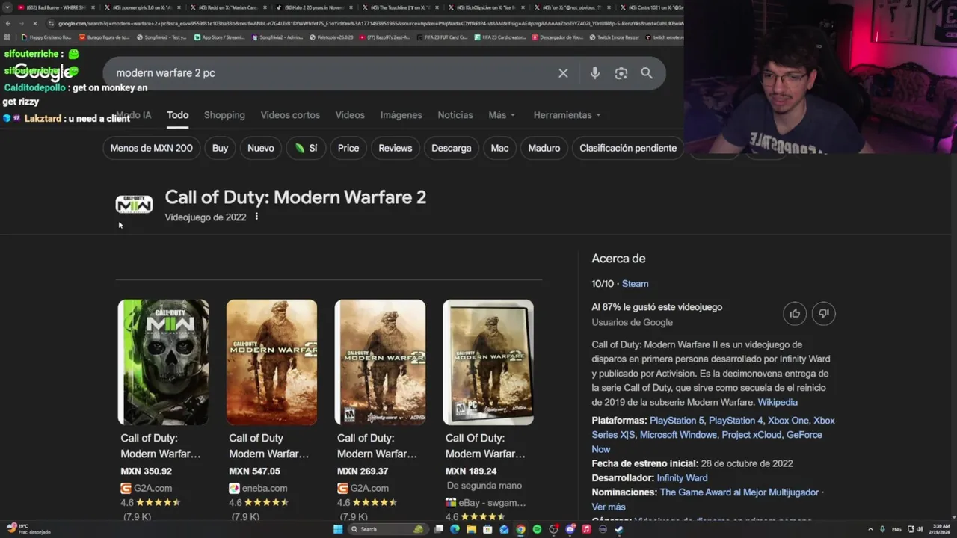Switch to the Videos cortos tab
Viewport: 957px width, 538px height.
290,115
